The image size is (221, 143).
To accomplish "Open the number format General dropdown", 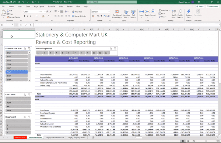I will tap(109, 12).
